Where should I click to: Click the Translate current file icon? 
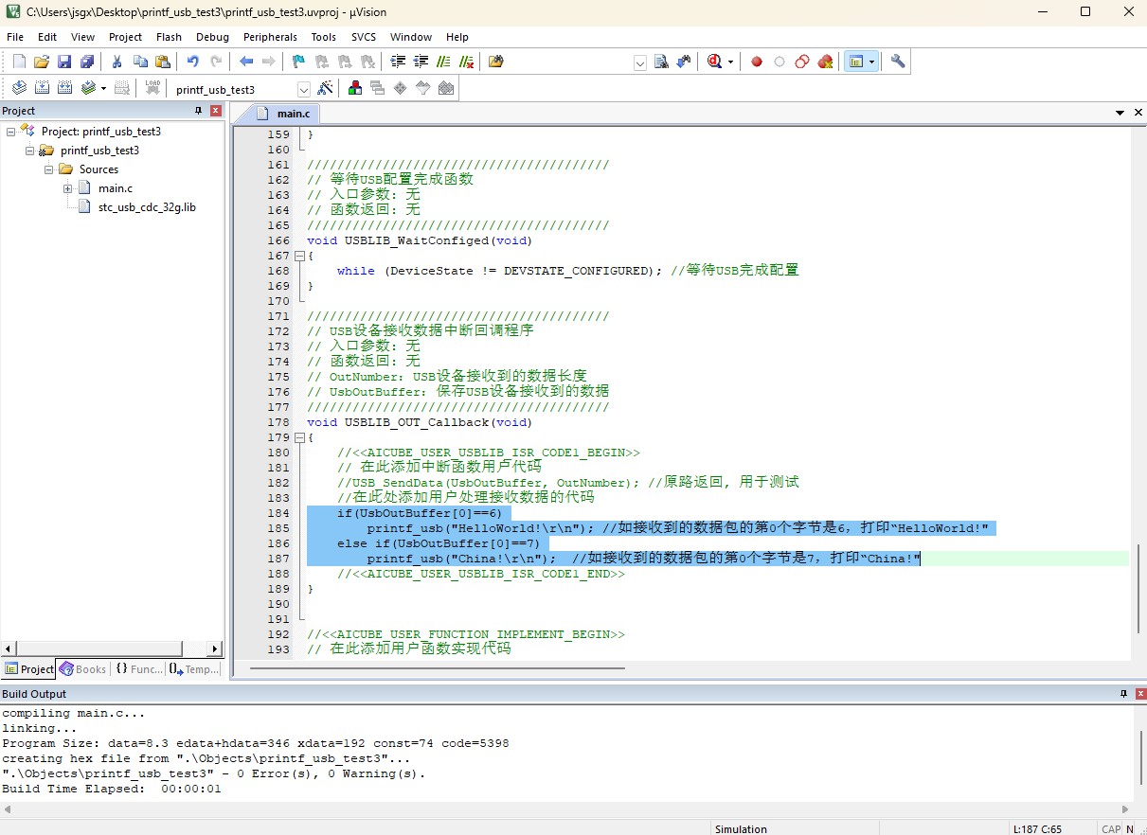(19, 88)
